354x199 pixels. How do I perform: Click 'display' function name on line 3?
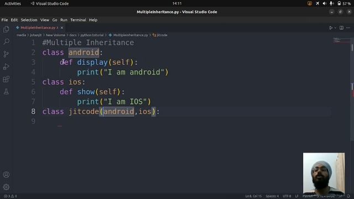(92, 62)
